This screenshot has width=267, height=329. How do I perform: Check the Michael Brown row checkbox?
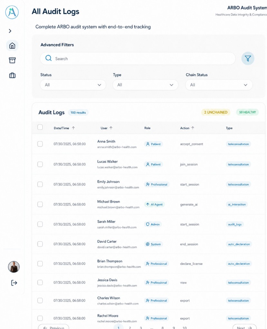(40, 204)
